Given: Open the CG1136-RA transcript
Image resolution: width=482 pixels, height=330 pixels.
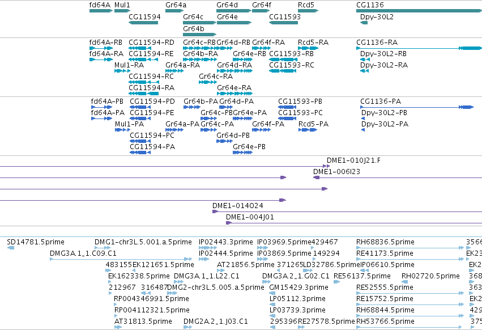Looking at the screenshot, I should coord(419,48).
